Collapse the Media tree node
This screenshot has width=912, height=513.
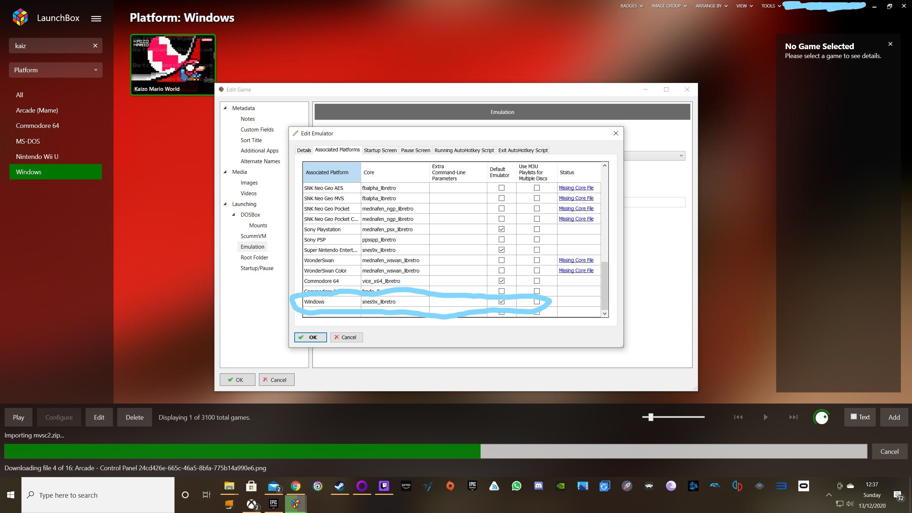[x=225, y=172]
